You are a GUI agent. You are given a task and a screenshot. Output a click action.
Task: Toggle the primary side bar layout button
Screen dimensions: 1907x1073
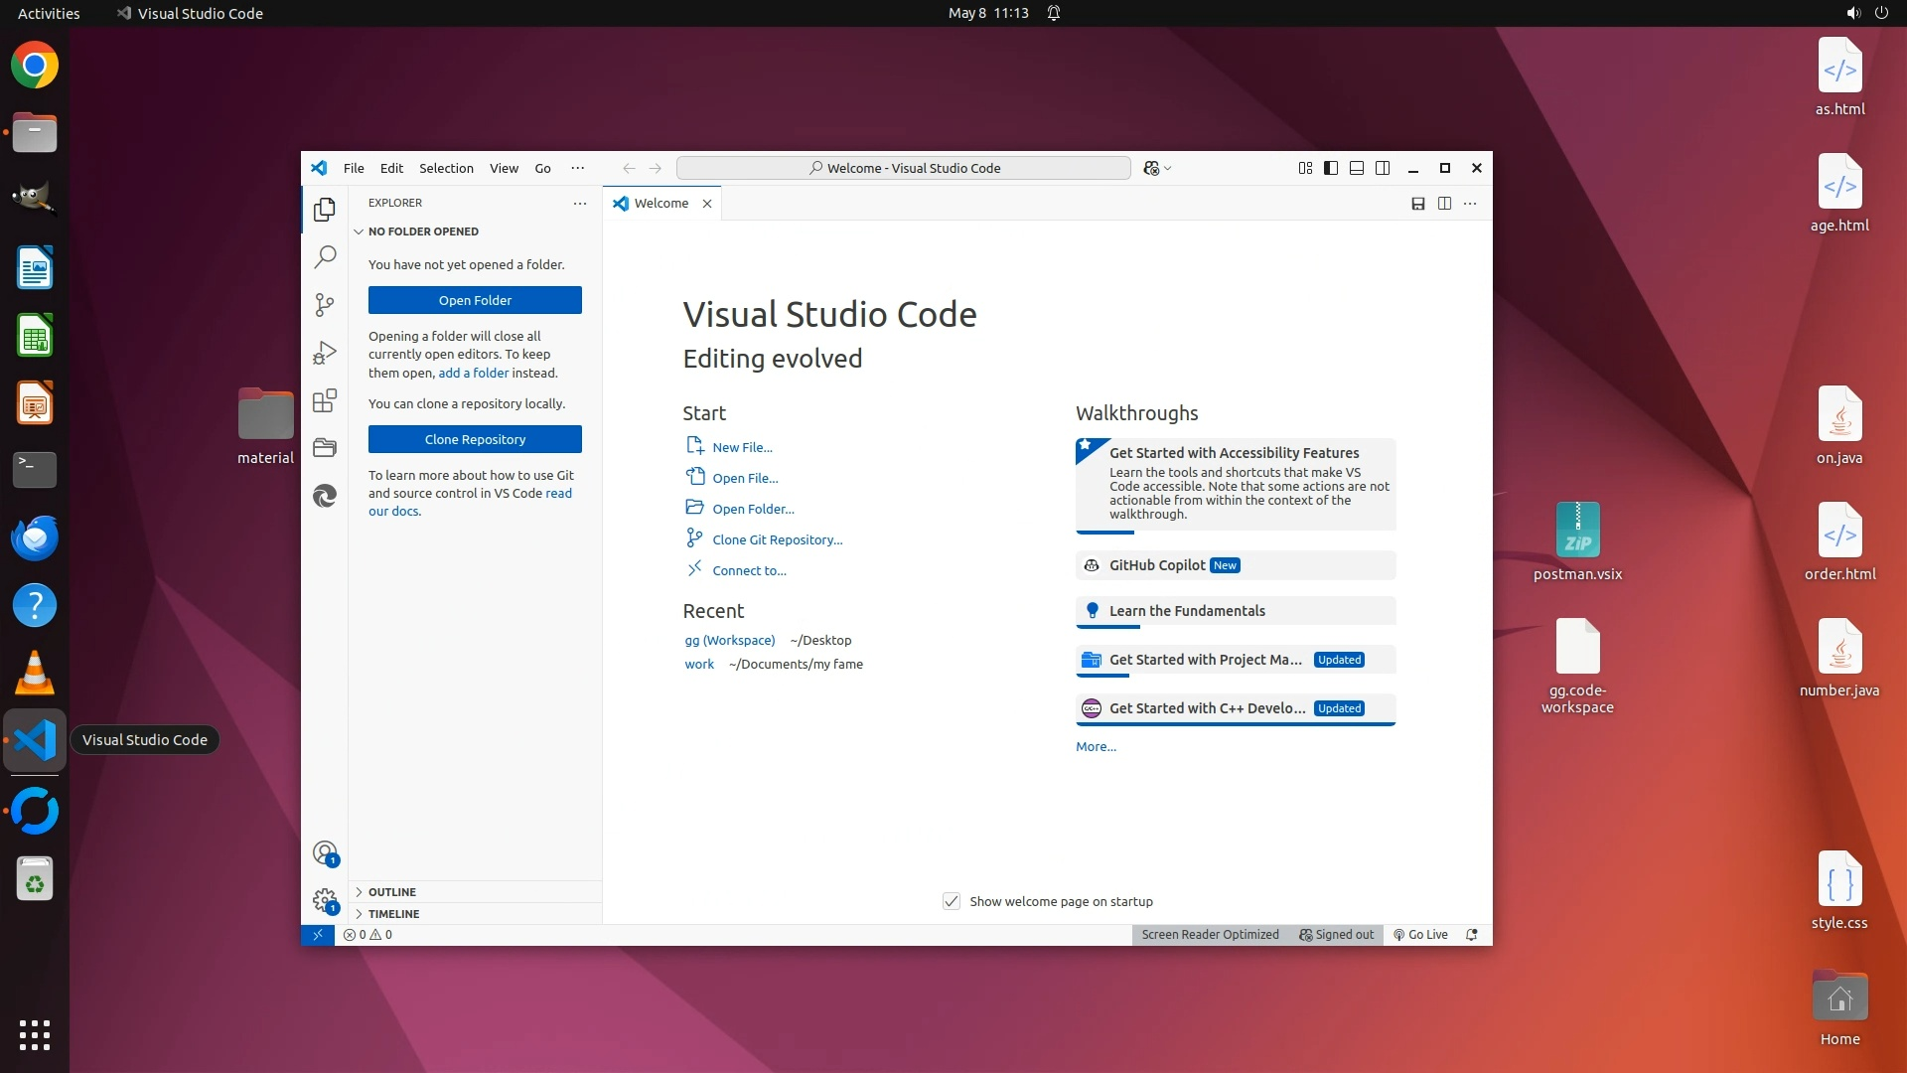point(1331,168)
